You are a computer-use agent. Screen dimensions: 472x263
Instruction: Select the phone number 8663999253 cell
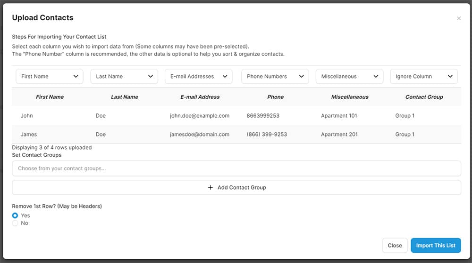(263, 116)
